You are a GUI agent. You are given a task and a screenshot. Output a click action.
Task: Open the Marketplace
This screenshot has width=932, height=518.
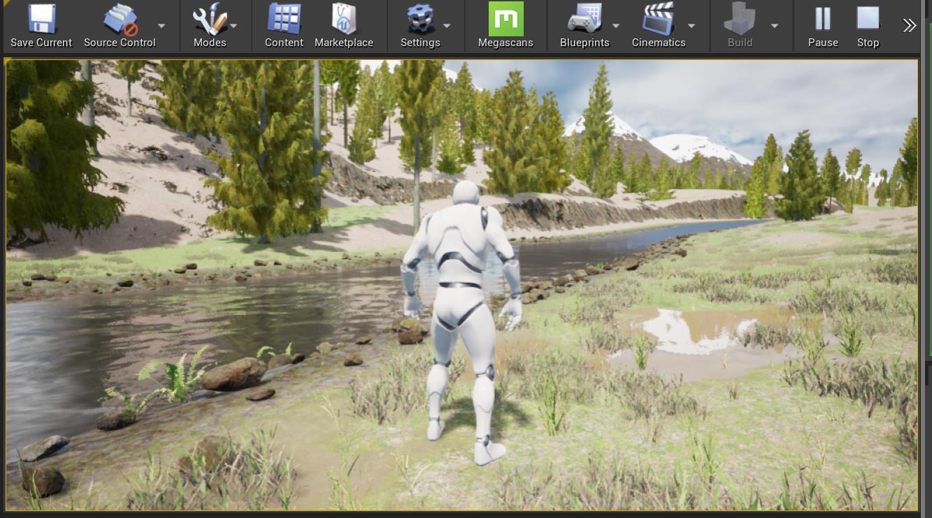coord(344,26)
